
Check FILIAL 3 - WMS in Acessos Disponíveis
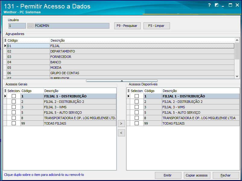tap(137, 107)
